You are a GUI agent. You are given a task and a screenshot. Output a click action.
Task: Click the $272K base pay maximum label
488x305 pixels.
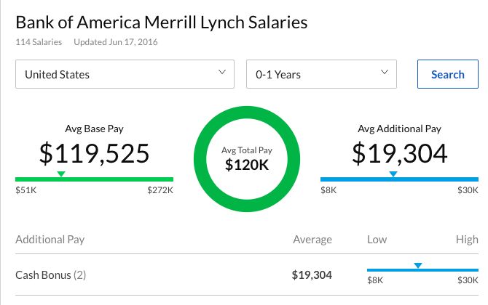pos(160,190)
